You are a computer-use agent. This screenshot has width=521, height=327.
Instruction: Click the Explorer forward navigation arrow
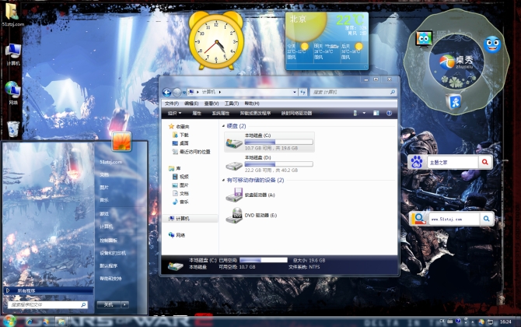point(177,92)
